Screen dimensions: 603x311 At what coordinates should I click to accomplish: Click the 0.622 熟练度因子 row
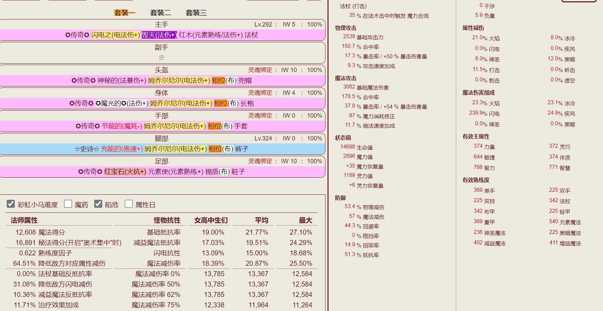point(45,253)
